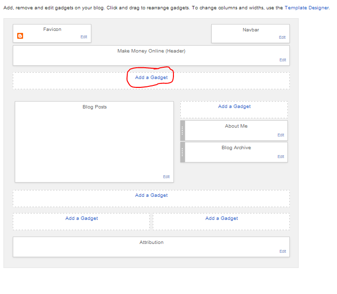The height and width of the screenshot is (294, 337).
Task: Edit the Attribution gadget
Action: 282,251
